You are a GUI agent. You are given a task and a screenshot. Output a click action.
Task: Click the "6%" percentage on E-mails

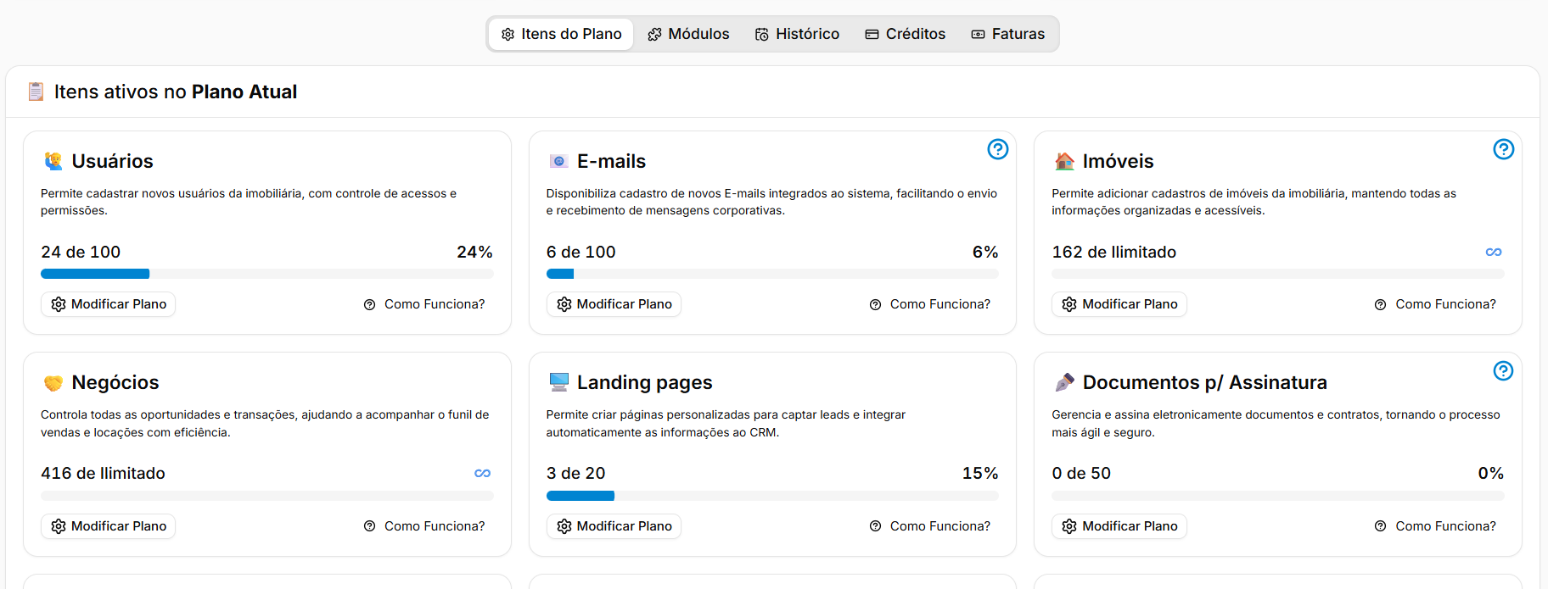point(985,252)
